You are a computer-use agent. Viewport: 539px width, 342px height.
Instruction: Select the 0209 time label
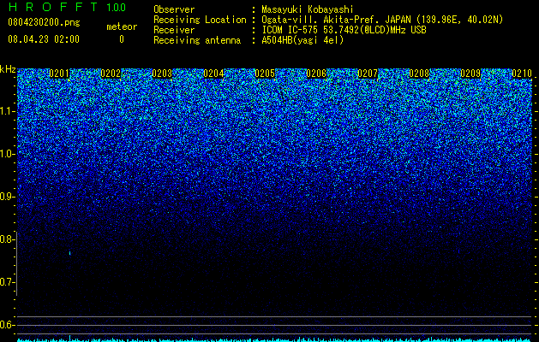click(x=470, y=74)
